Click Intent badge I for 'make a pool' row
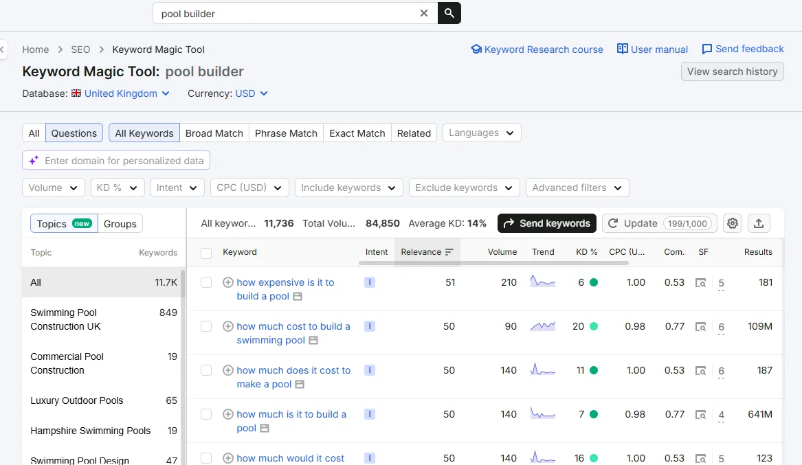802x465 pixels. (369, 370)
